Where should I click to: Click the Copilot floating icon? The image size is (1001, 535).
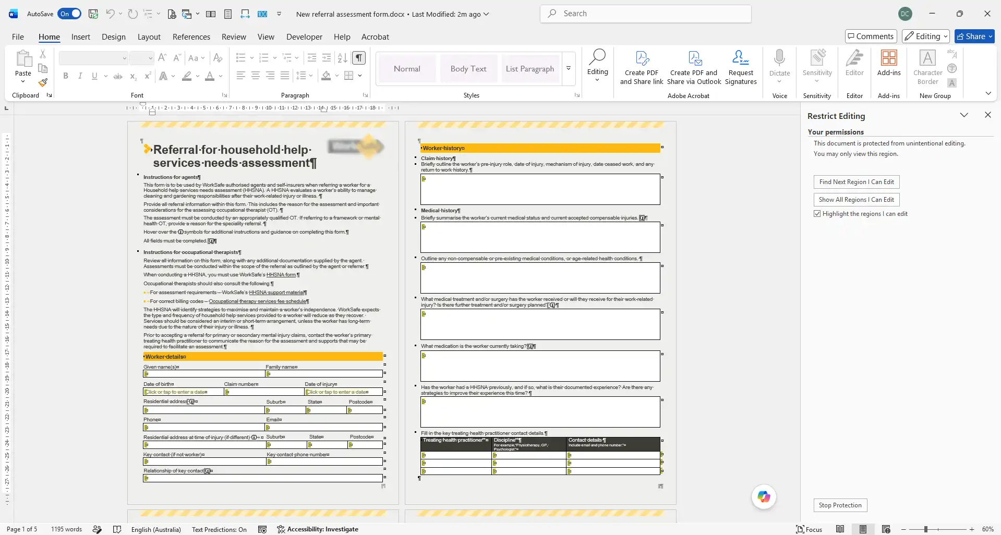764,497
